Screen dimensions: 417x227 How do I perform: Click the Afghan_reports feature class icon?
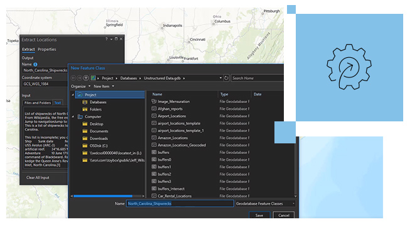click(154, 108)
